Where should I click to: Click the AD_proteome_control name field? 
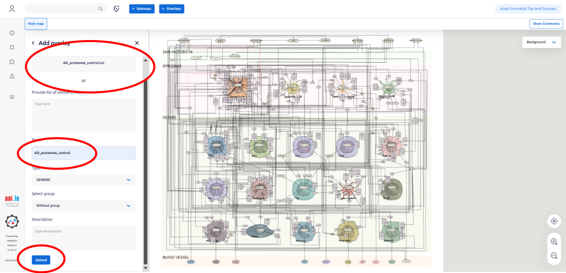(83, 152)
